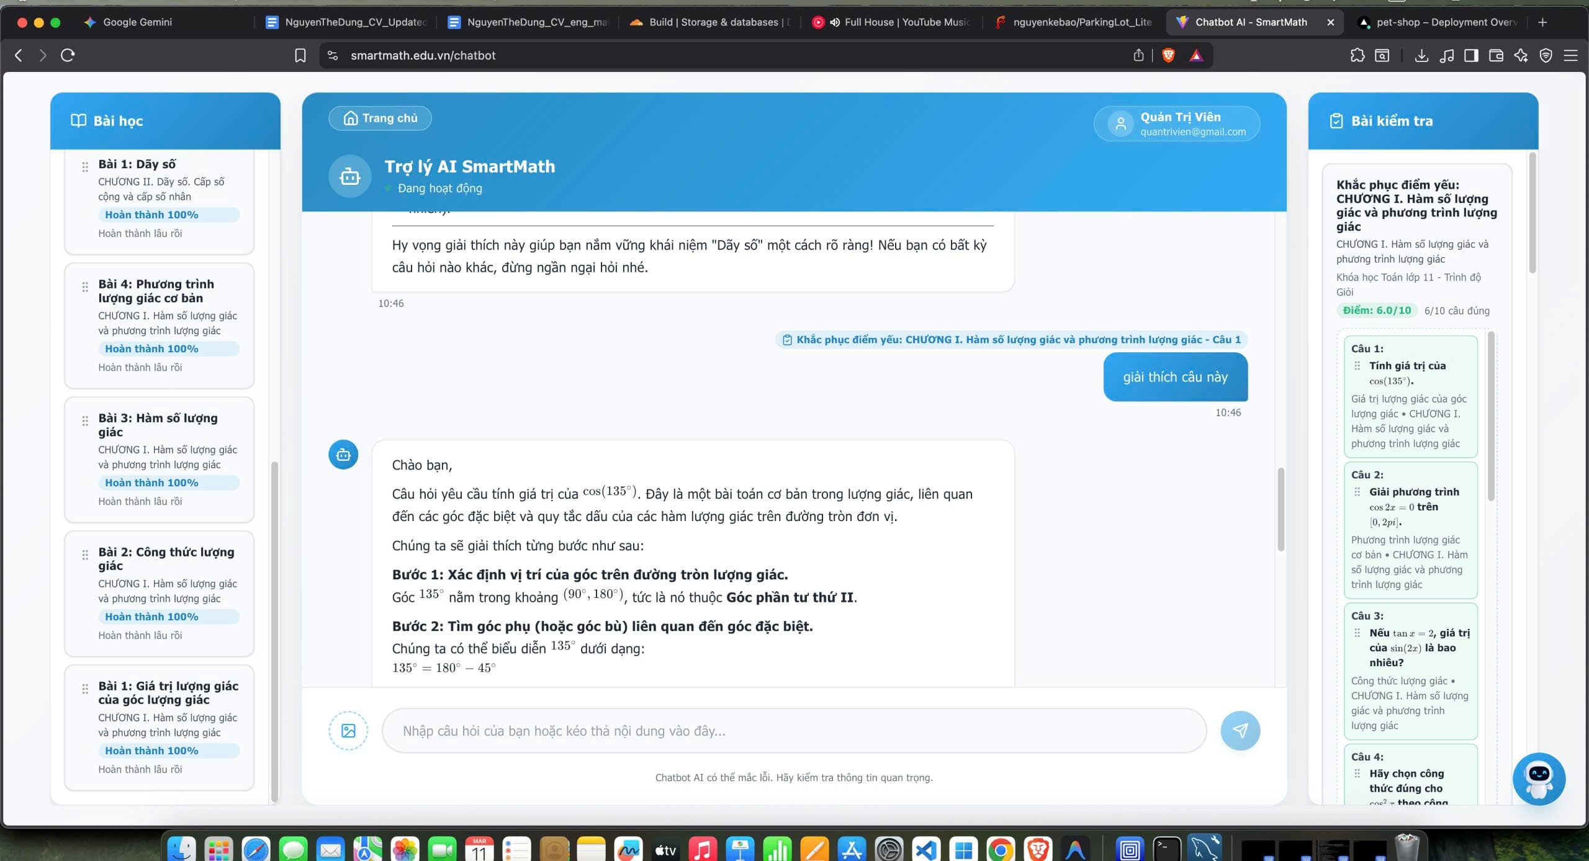Click the browser share icon
The height and width of the screenshot is (861, 1589).
[x=1138, y=55]
